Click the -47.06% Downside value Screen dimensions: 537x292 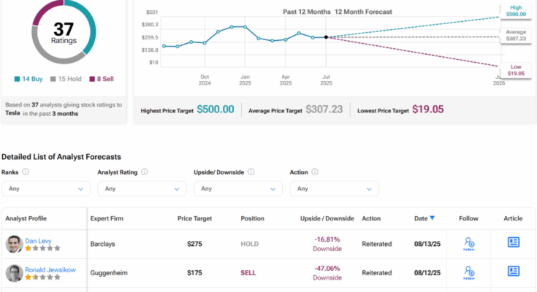click(x=327, y=273)
